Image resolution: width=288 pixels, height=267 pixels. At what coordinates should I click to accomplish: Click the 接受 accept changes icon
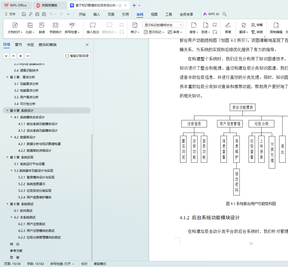pos(194,25)
